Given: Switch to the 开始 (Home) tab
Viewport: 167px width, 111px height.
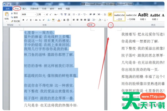Looking at the screenshot, I should click(17, 9).
